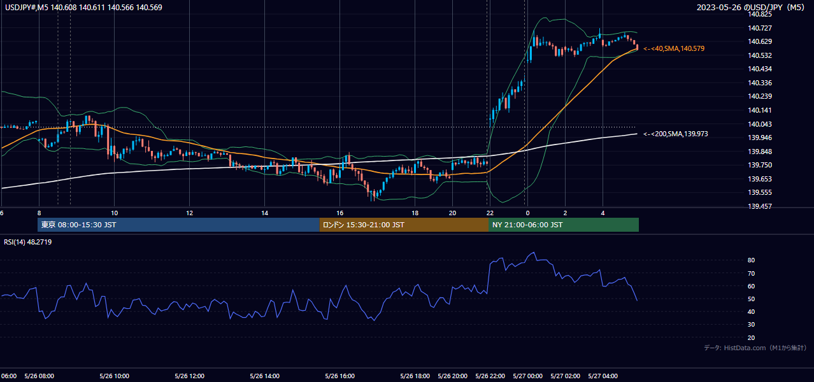This screenshot has width=814, height=382.
Task: Click the bottom date label 5/26 14:00
Action: (264, 376)
